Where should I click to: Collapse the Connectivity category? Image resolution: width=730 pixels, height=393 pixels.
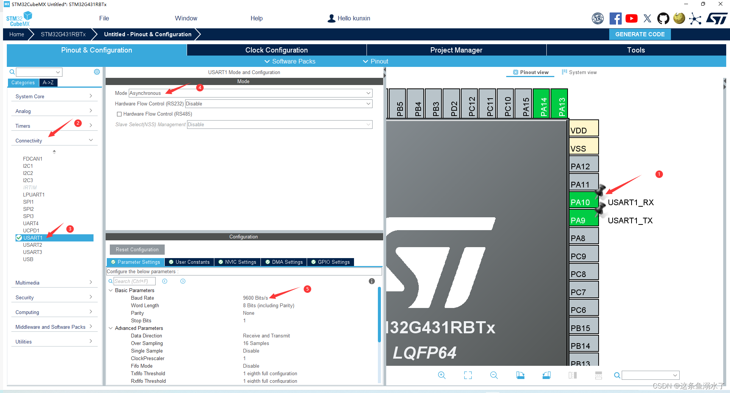click(54, 141)
